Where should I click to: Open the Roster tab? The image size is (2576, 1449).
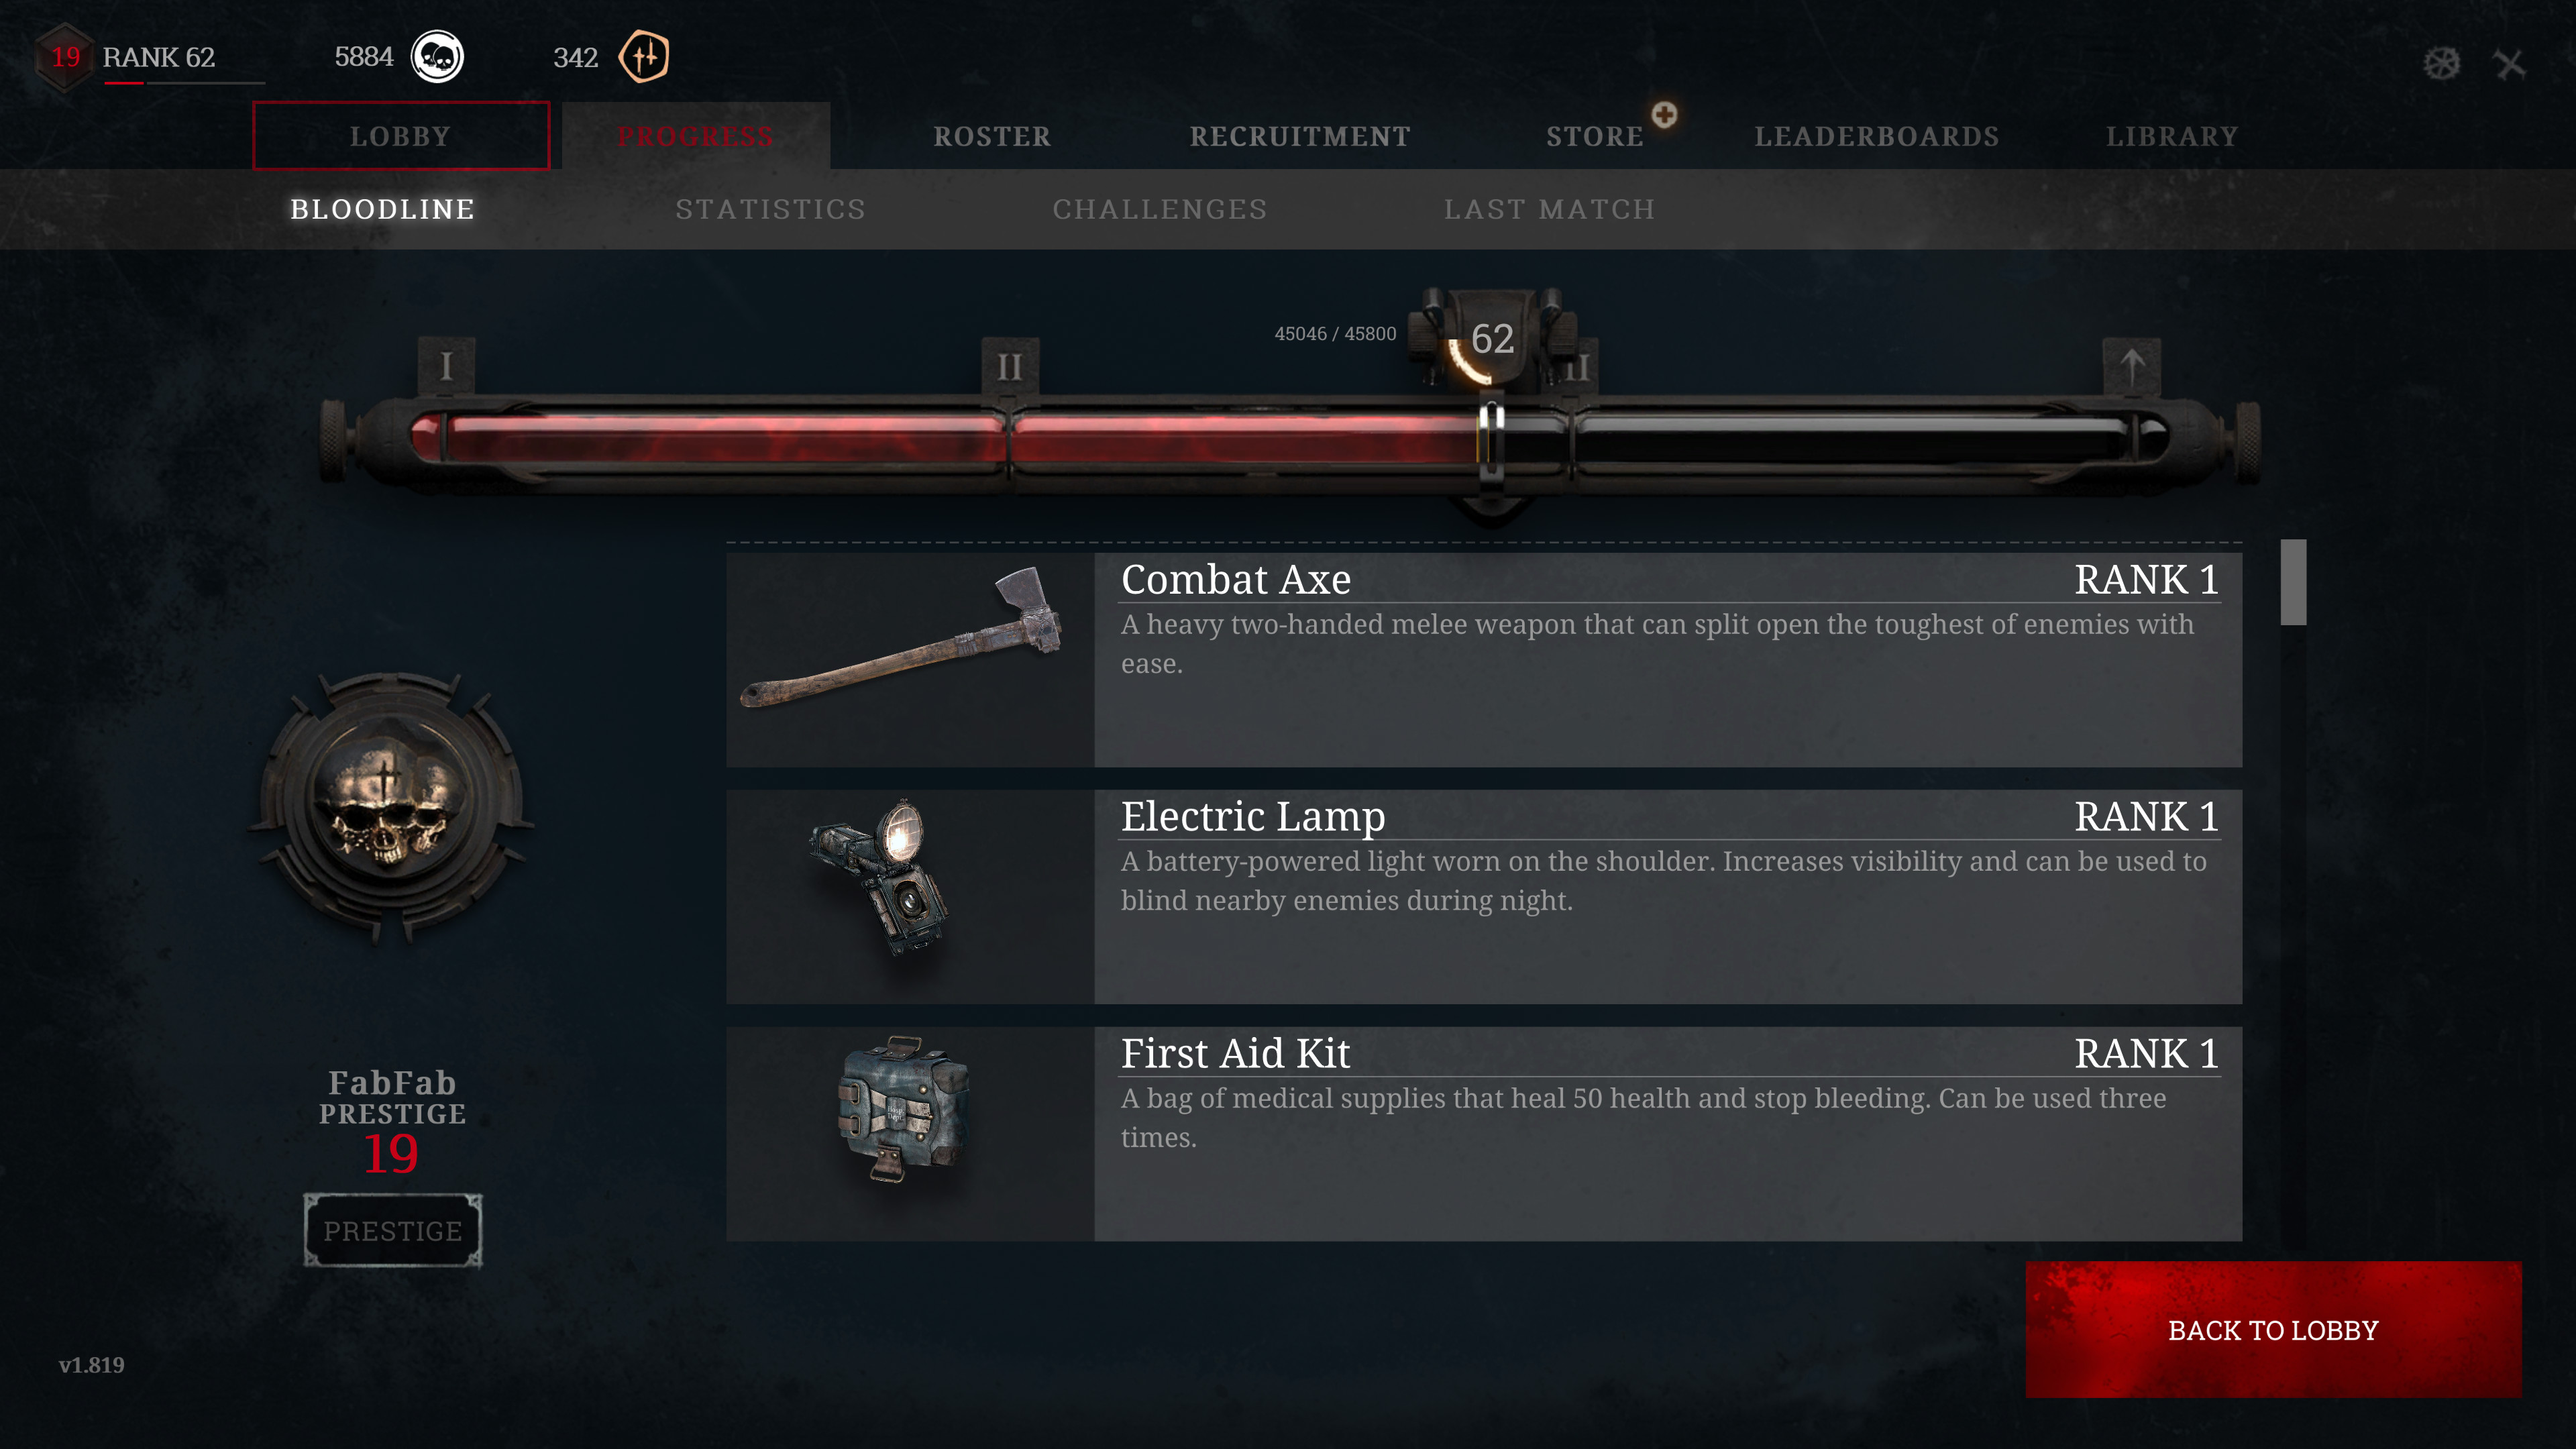tap(992, 136)
